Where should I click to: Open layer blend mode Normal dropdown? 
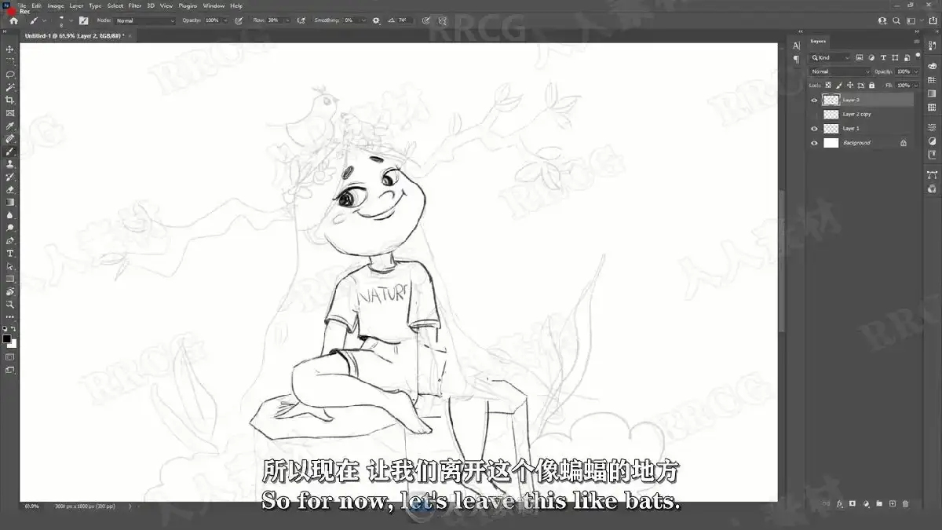tap(839, 71)
